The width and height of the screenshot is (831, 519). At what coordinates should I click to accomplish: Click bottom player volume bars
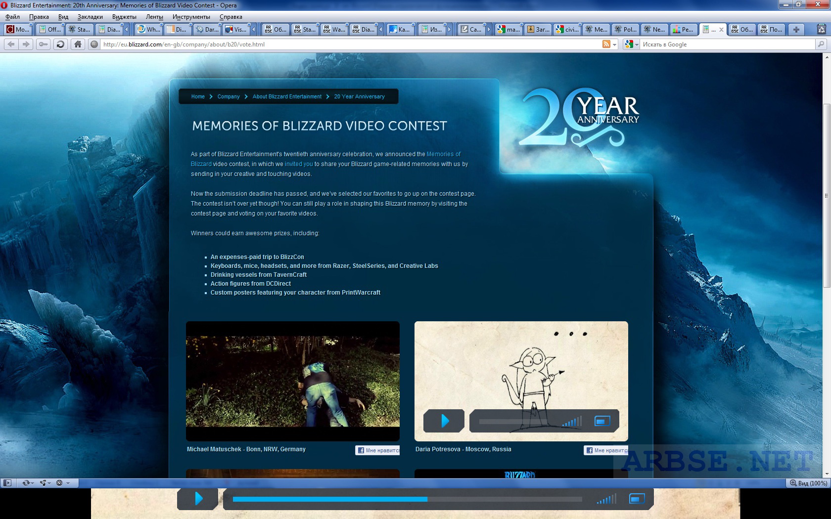point(606,499)
